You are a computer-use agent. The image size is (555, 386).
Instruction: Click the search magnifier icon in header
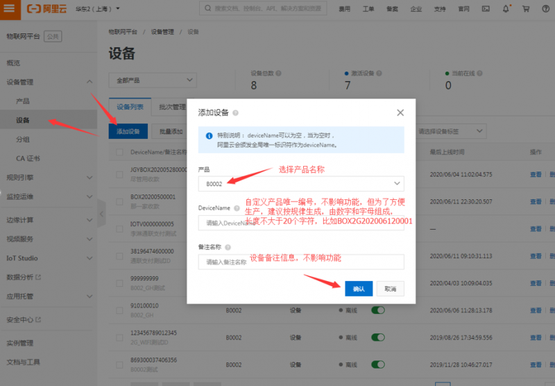207,8
